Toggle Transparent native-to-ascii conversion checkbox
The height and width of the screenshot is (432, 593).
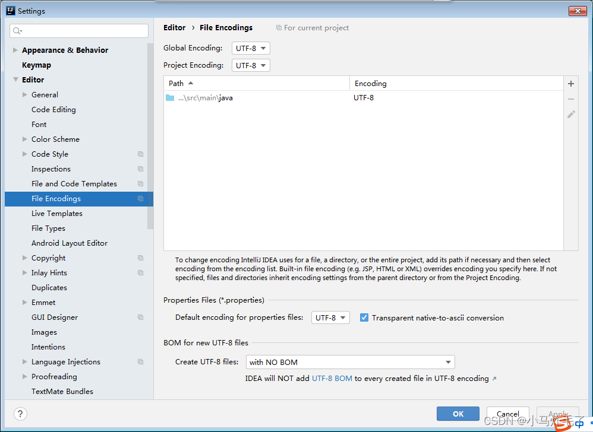pyautogui.click(x=364, y=317)
